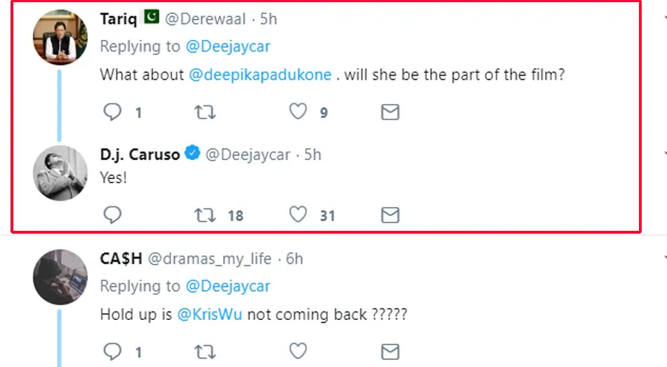The height and width of the screenshot is (367, 667).
Task: Reply to CA$H's tweet about KrisWu
Action: 112,350
